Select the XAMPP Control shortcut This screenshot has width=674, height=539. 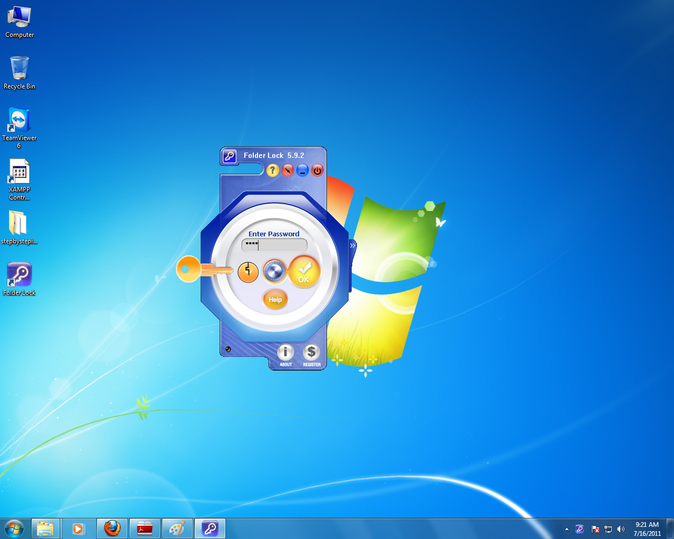click(19, 179)
